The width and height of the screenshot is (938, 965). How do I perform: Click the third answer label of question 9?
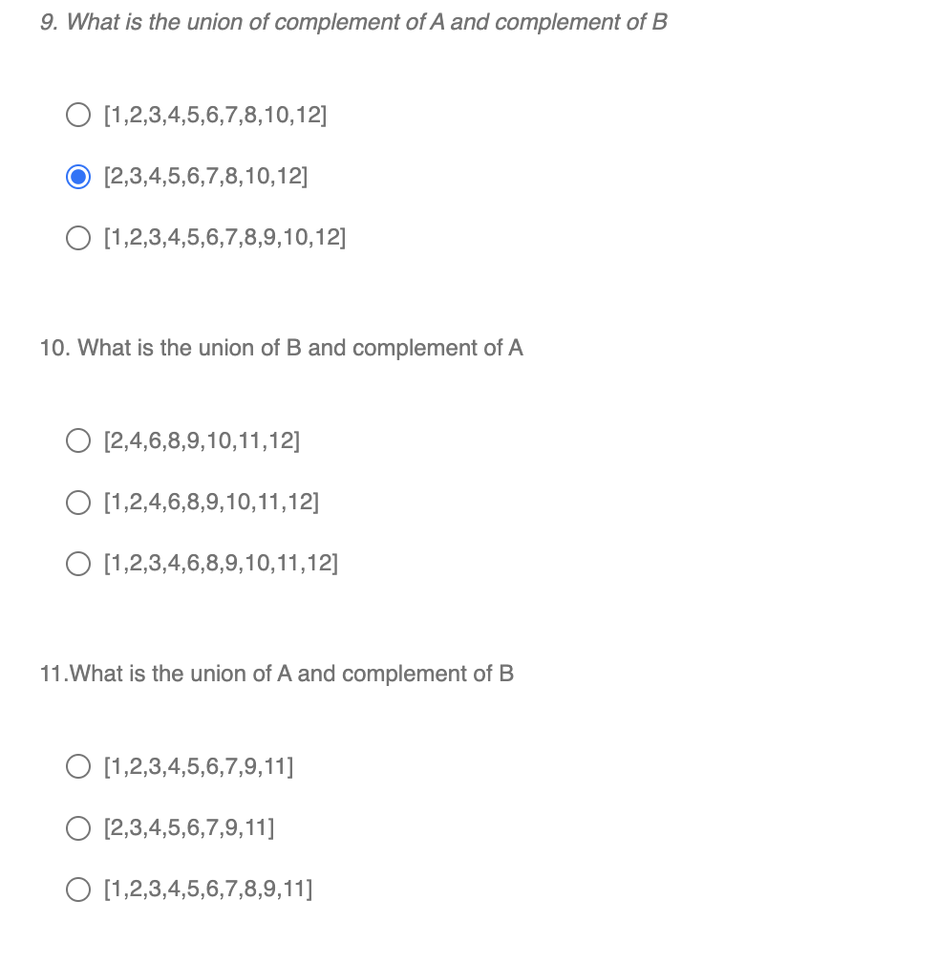coord(224,238)
